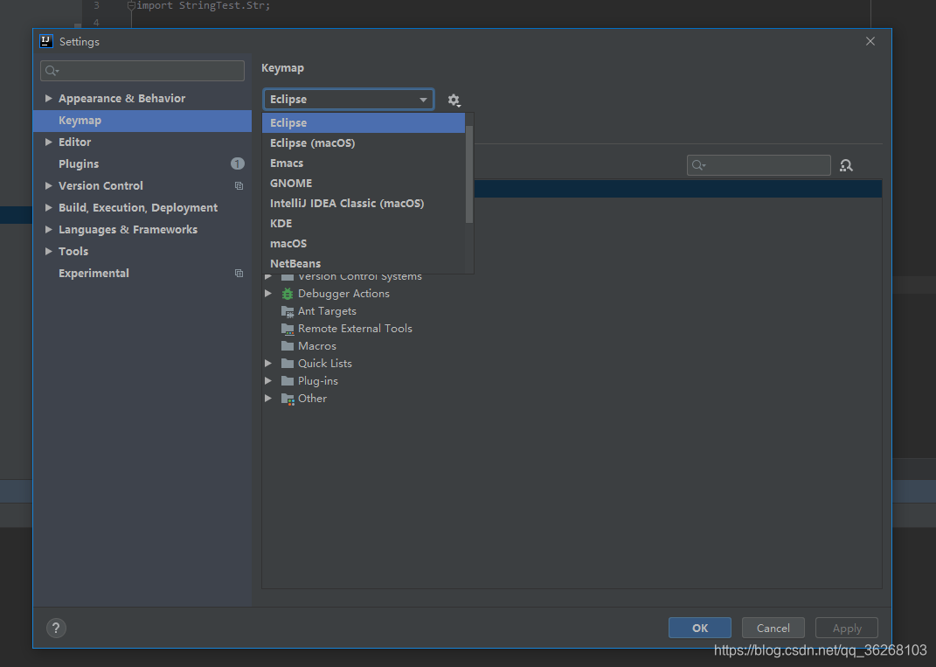Expand Build, Execution, Deployment section
This screenshot has width=936, height=667.
[x=48, y=207]
